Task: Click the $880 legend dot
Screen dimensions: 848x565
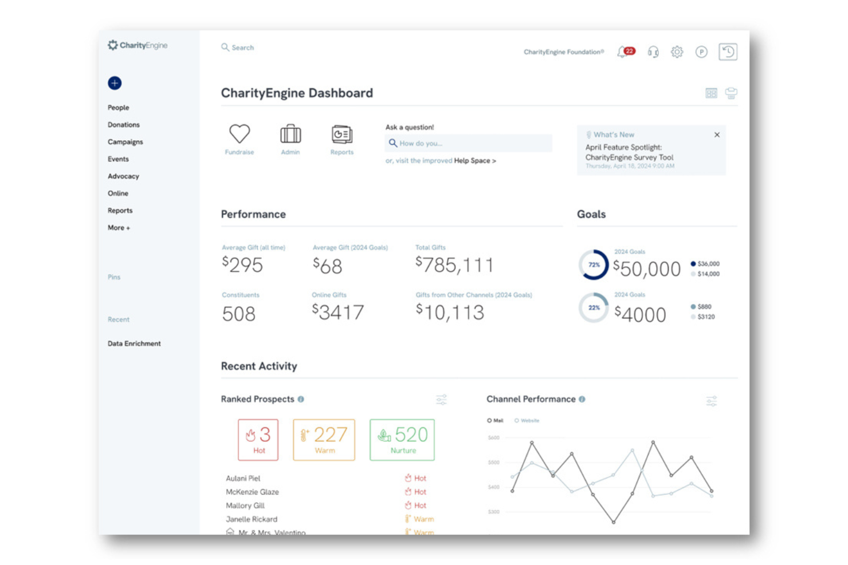Action: [693, 307]
